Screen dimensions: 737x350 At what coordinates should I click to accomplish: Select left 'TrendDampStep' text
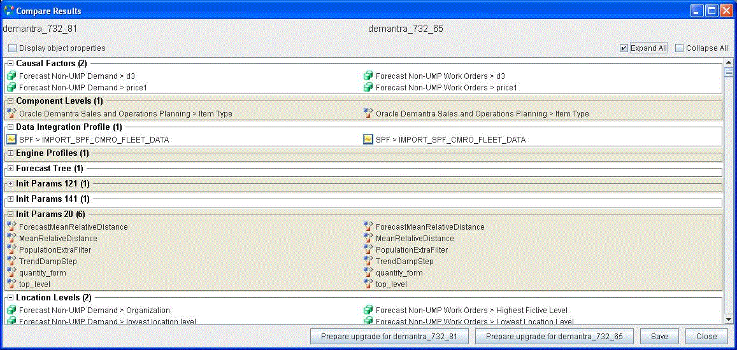(48, 261)
